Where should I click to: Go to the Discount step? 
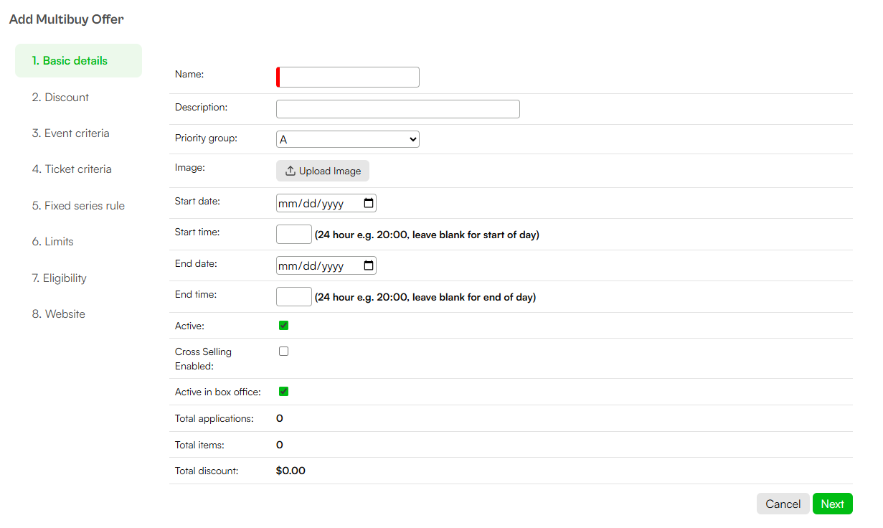tap(60, 98)
